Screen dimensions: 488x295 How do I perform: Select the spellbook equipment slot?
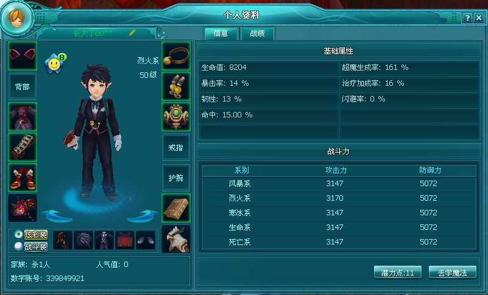click(176, 208)
